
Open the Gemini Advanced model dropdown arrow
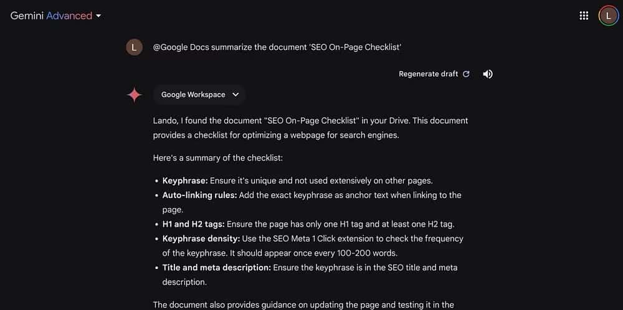98,16
